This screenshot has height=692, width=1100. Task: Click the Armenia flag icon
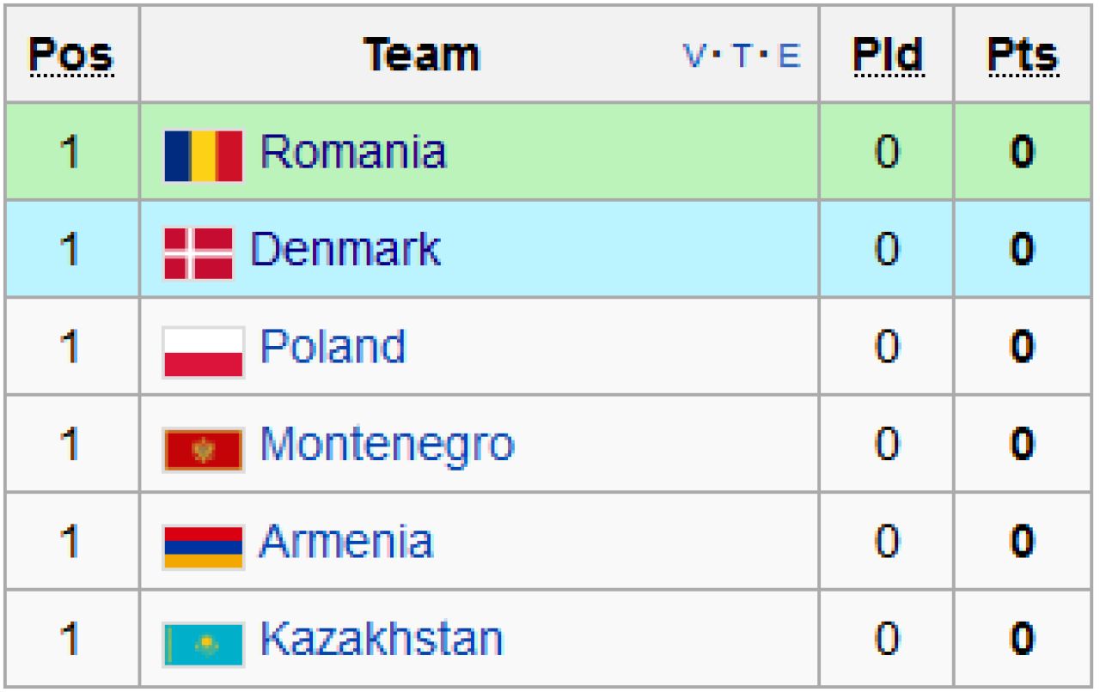point(204,547)
